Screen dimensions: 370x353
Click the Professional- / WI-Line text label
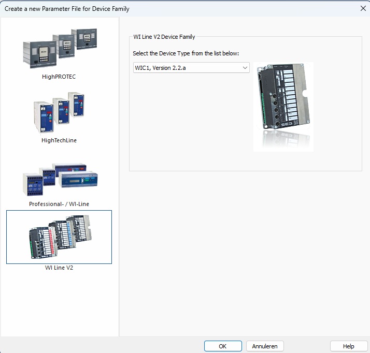click(59, 204)
